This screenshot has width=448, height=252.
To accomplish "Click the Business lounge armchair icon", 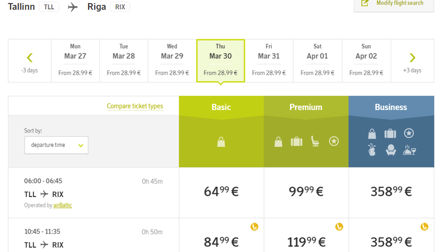I will (x=391, y=150).
